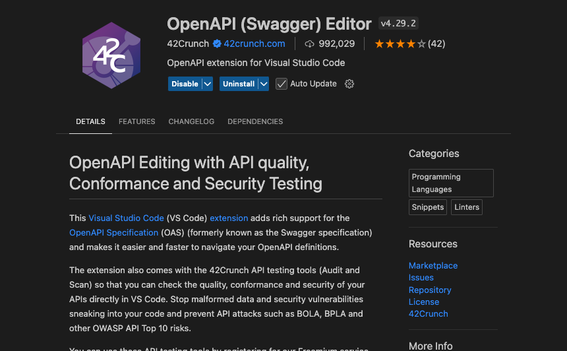The width and height of the screenshot is (567, 351).
Task: Click the OpenAPI (Swagger) Editor title
Action: coord(269,24)
